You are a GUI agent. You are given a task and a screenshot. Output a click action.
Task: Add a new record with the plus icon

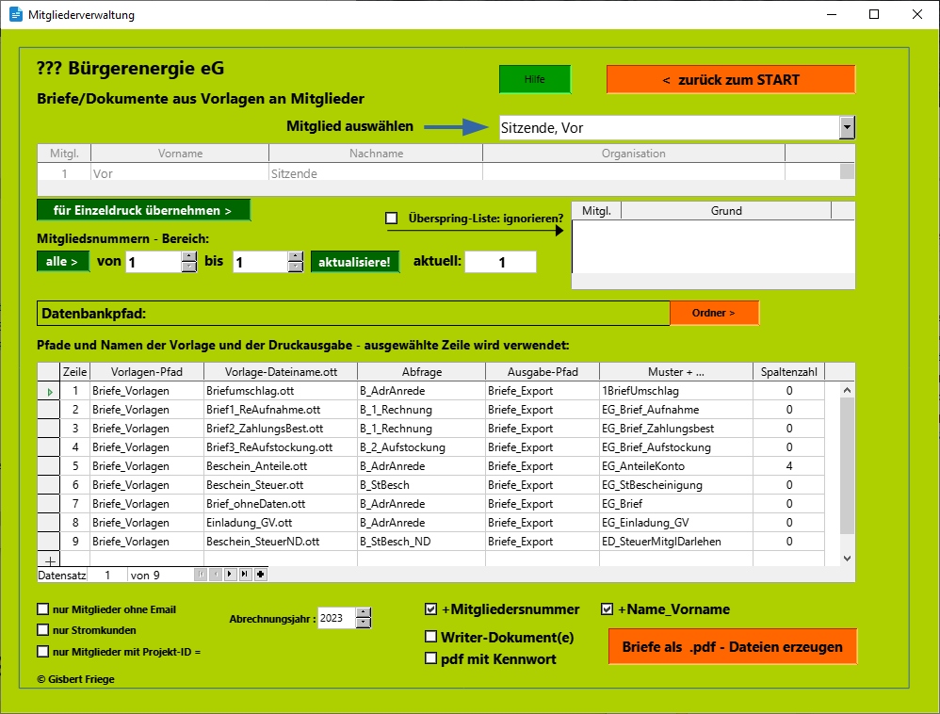[260, 575]
